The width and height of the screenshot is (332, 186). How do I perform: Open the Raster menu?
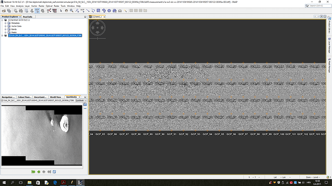pyautogui.click(x=41, y=6)
